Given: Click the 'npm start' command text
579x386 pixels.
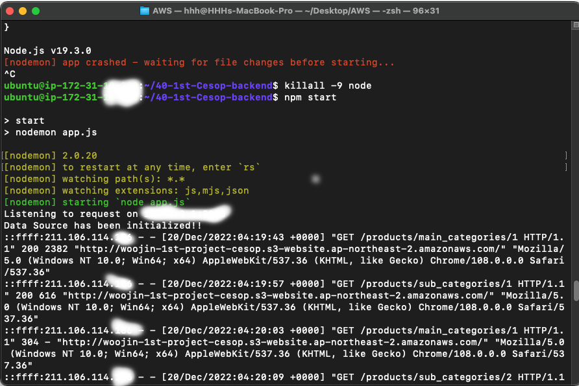Looking at the screenshot, I should pos(310,97).
